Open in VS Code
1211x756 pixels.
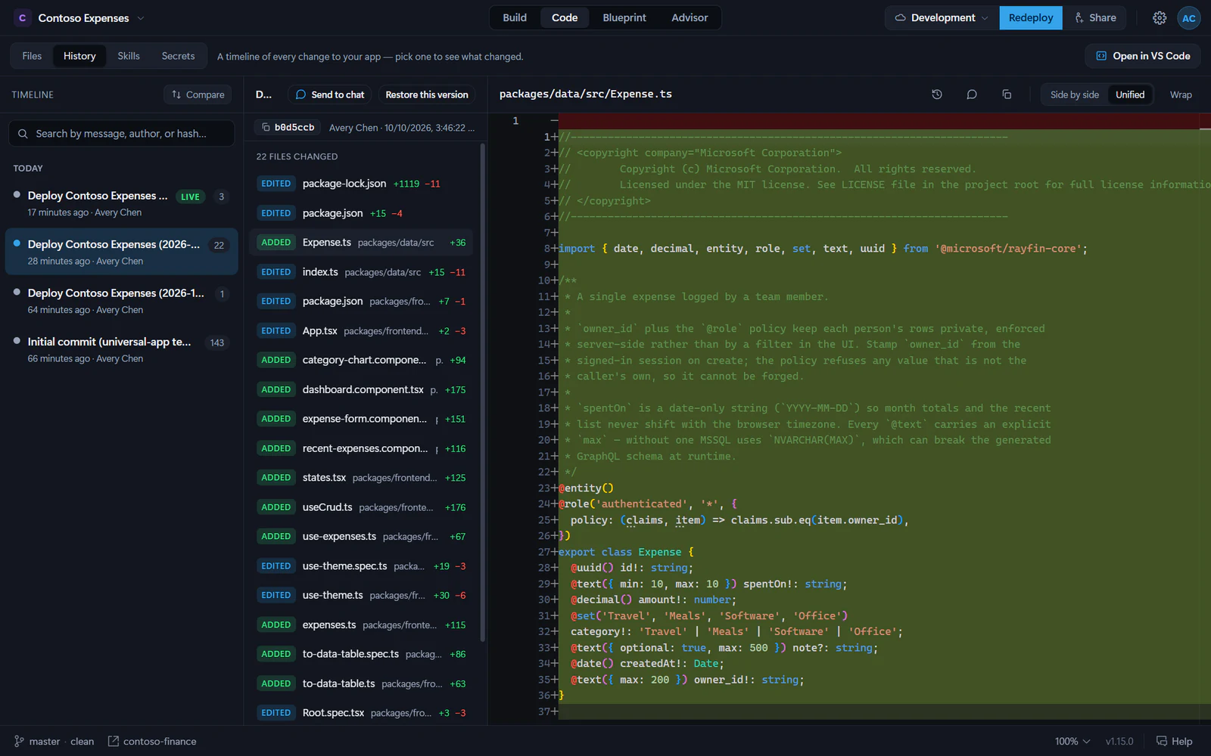click(x=1143, y=56)
